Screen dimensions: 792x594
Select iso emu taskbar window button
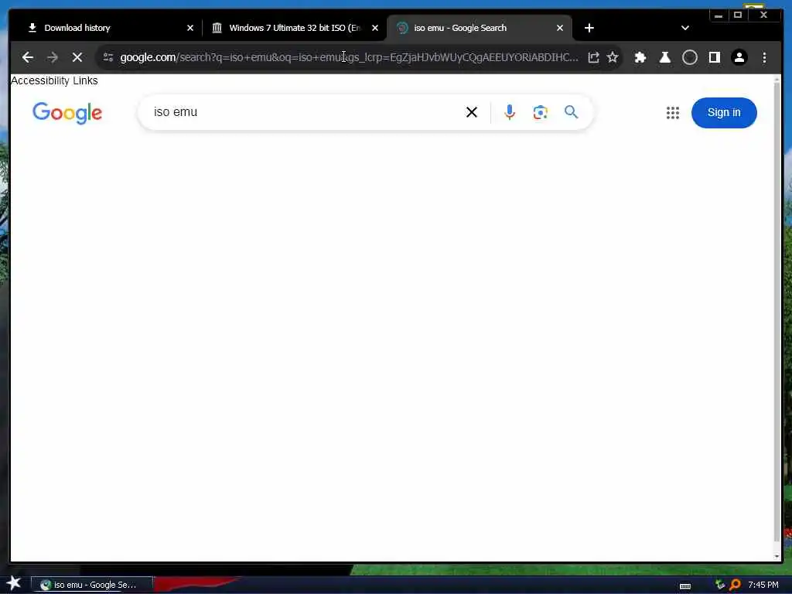(92, 585)
